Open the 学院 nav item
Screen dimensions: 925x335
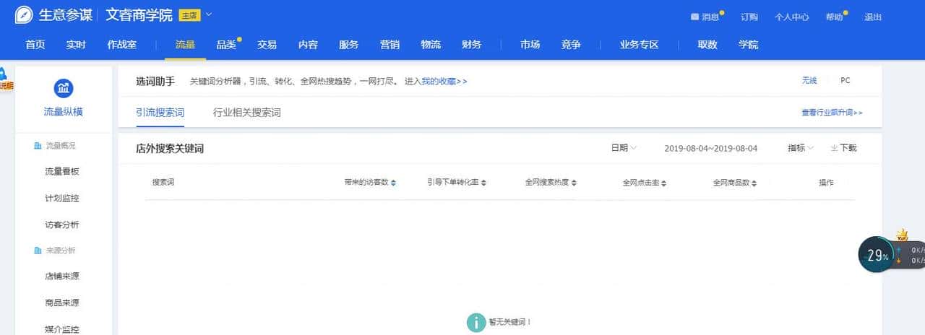point(749,45)
